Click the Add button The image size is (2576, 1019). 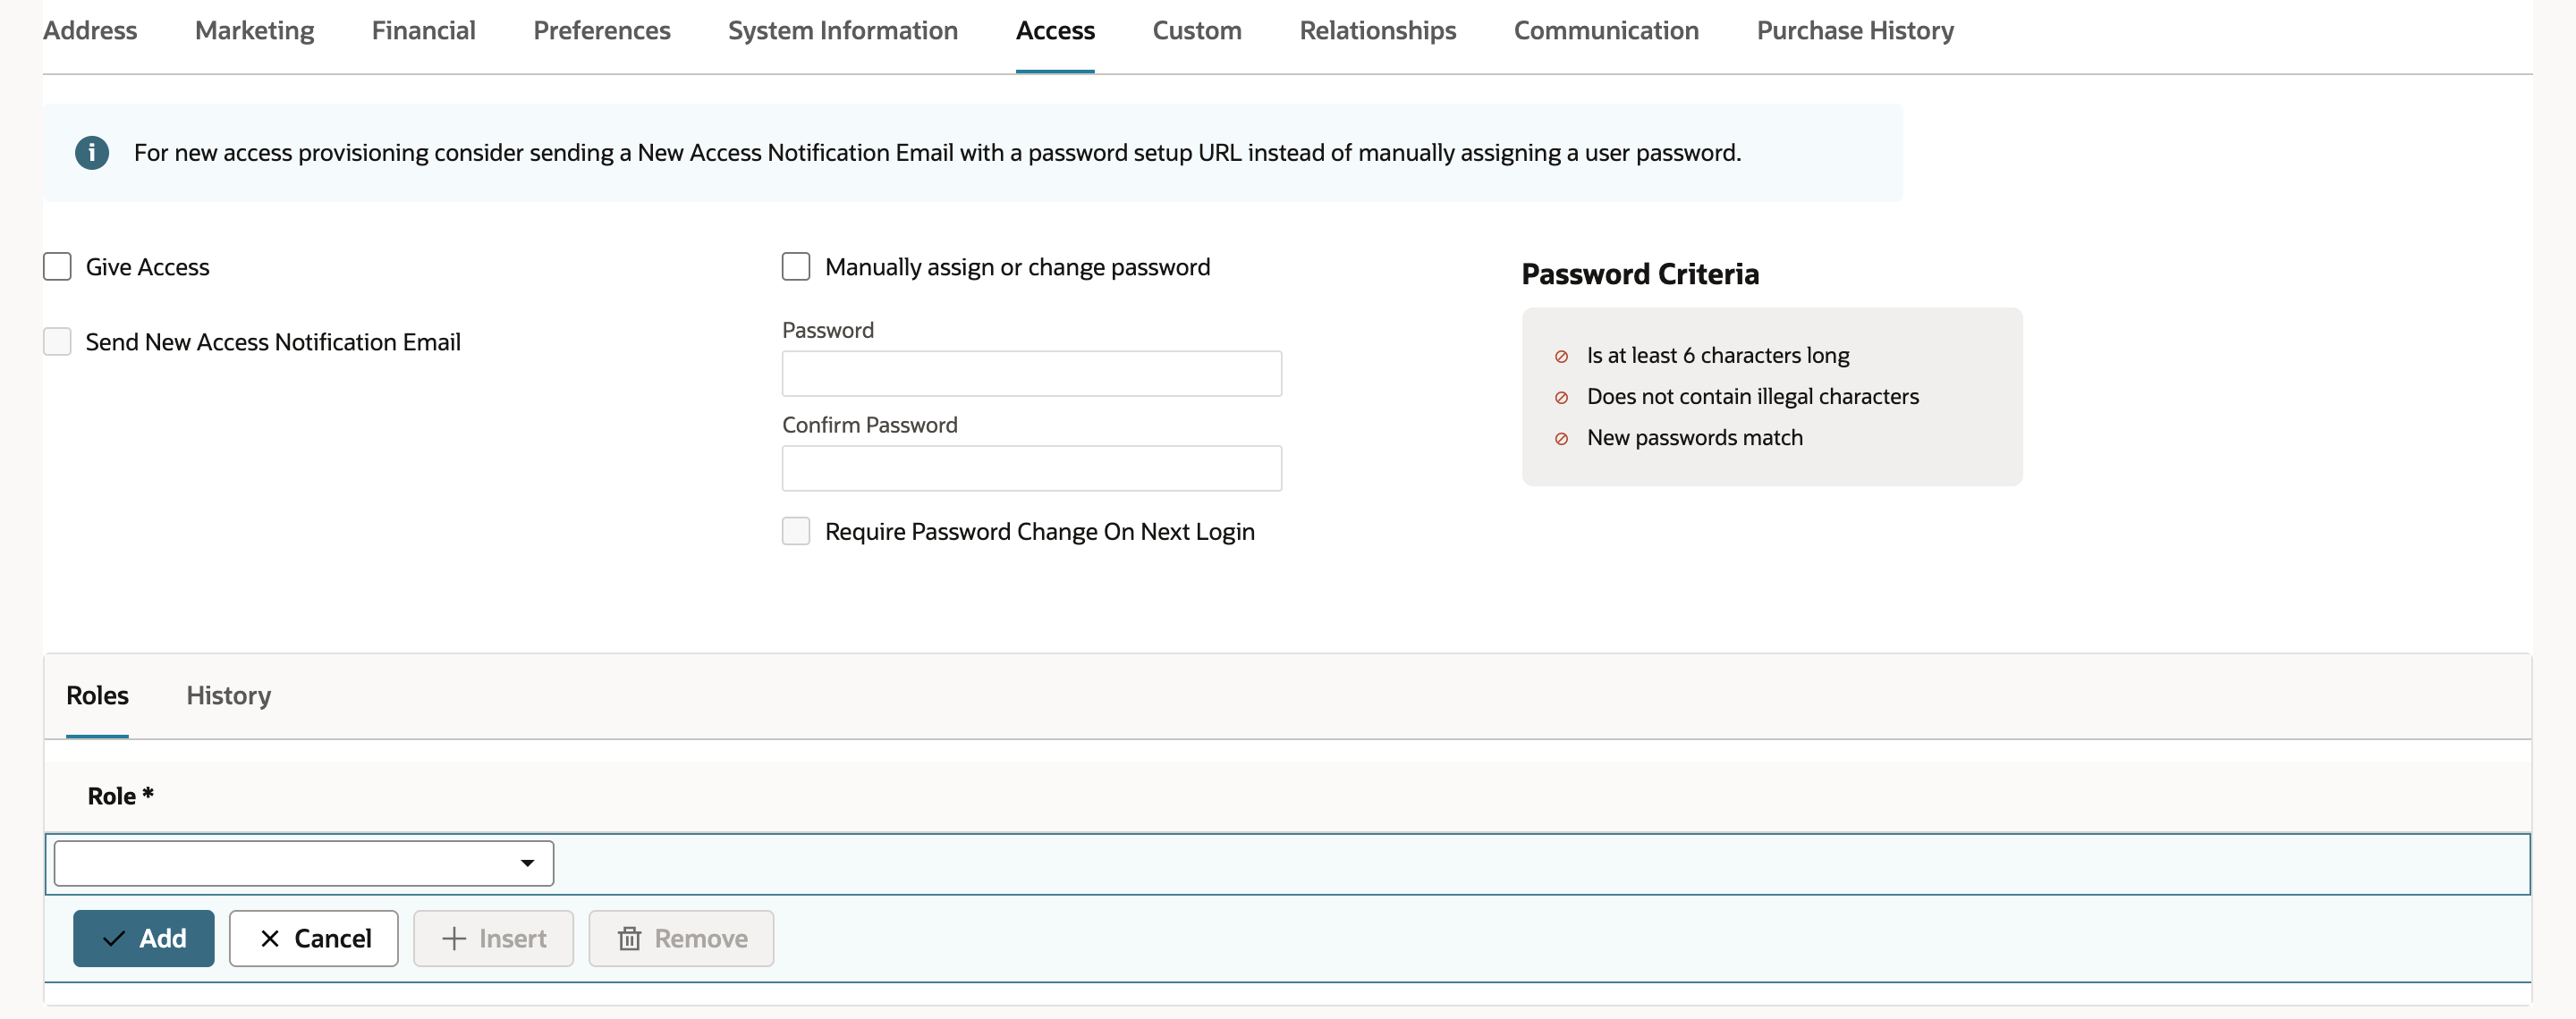click(144, 939)
